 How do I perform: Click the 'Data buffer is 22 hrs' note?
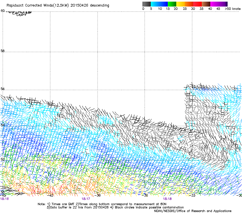point(115,207)
